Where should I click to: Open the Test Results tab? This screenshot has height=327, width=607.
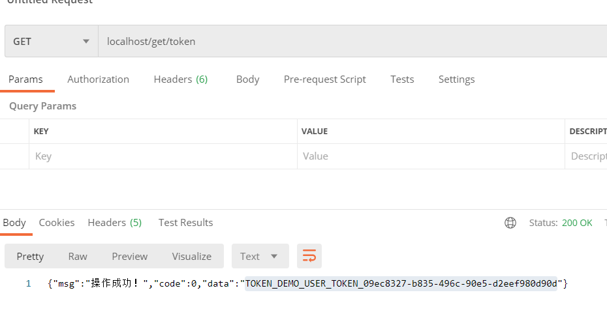click(x=185, y=223)
